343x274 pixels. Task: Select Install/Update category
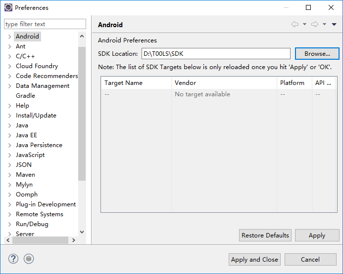click(36, 116)
